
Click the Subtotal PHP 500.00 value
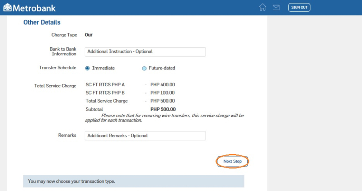163,109
